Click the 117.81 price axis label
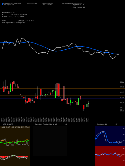 (122, 97)
